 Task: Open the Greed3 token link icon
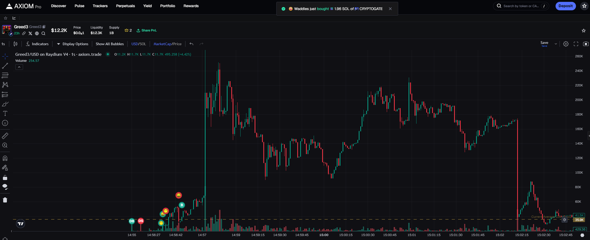[x=24, y=33]
